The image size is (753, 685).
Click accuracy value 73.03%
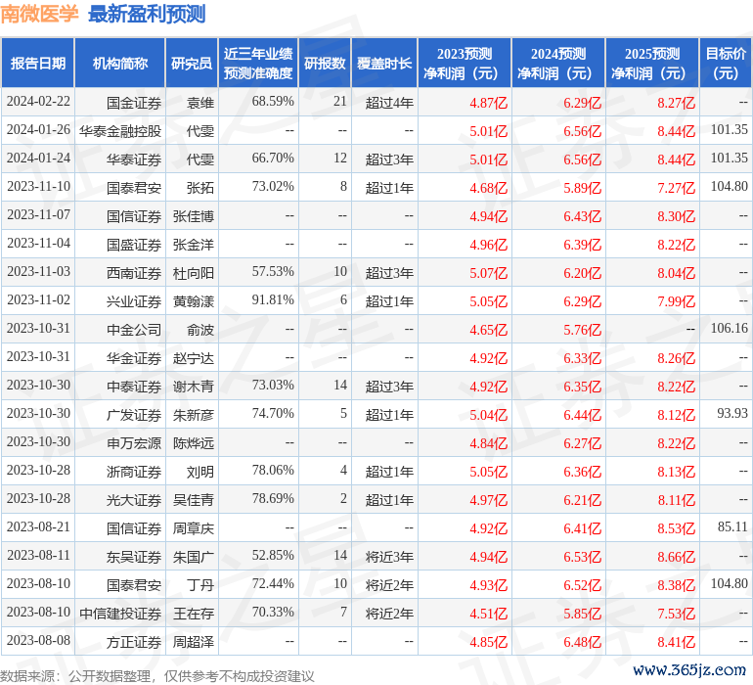[273, 385]
